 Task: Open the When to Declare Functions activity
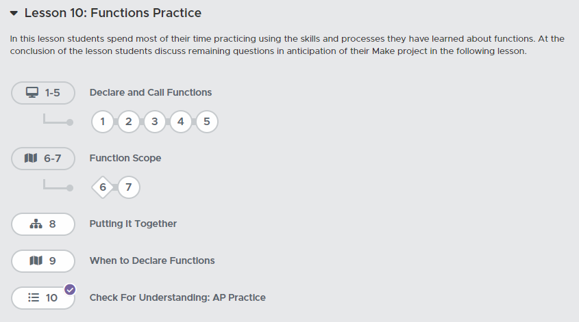tap(151, 261)
